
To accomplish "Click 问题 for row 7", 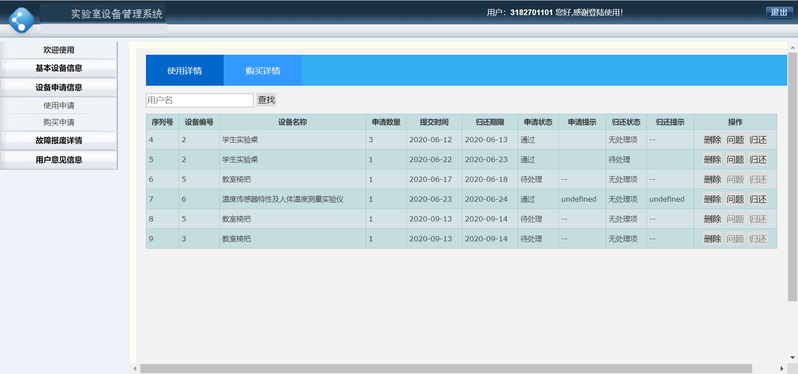I will pyautogui.click(x=735, y=199).
